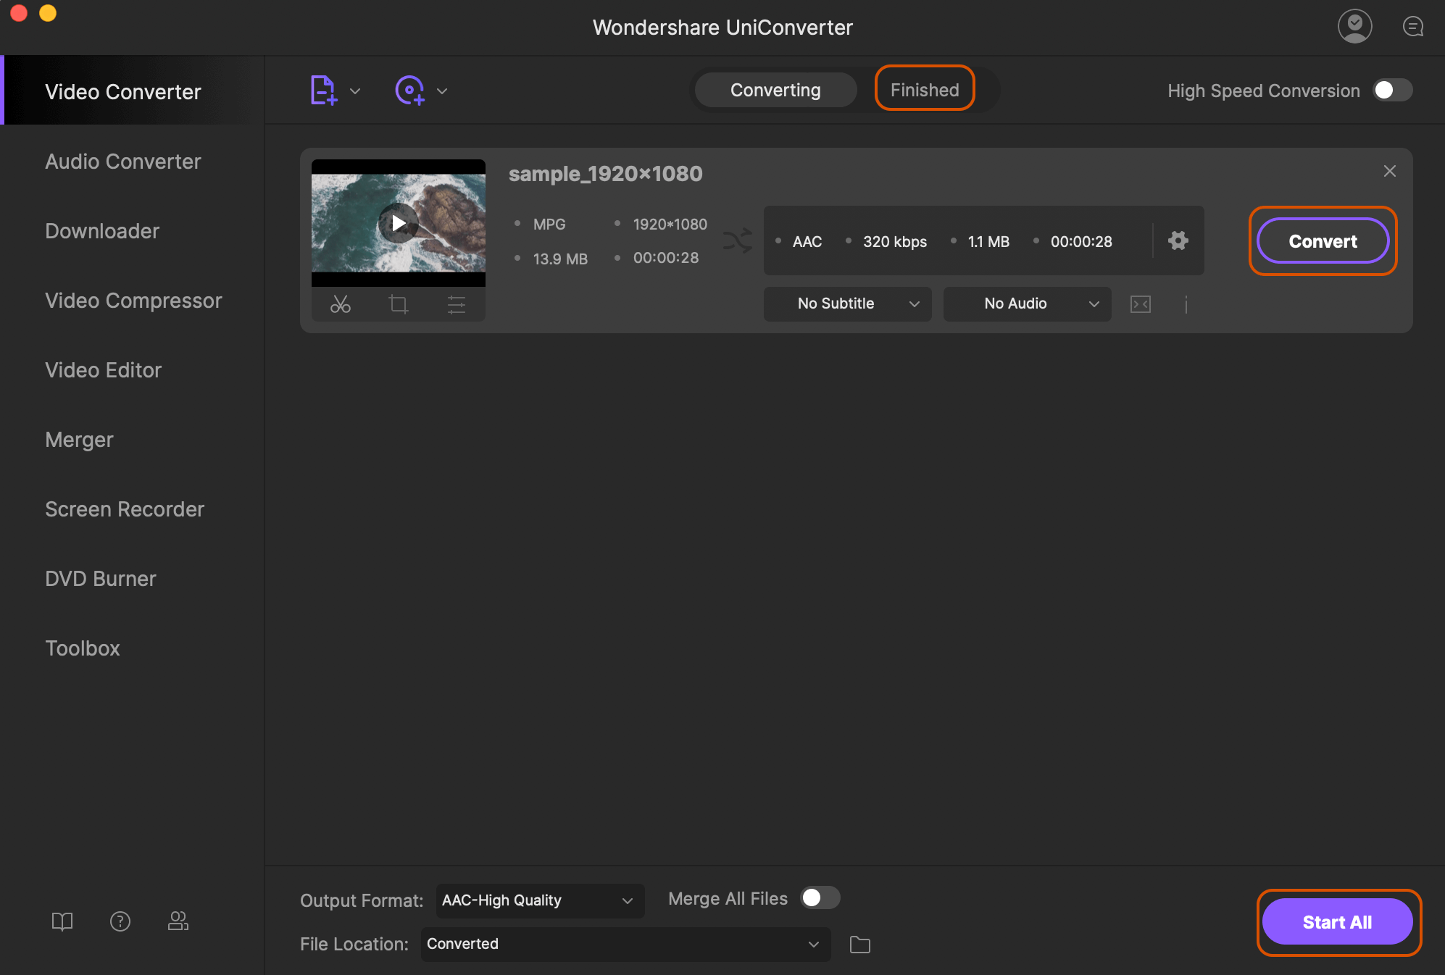Image resolution: width=1445 pixels, height=975 pixels.
Task: Click the scissors/trim icon for editing
Action: click(x=341, y=304)
